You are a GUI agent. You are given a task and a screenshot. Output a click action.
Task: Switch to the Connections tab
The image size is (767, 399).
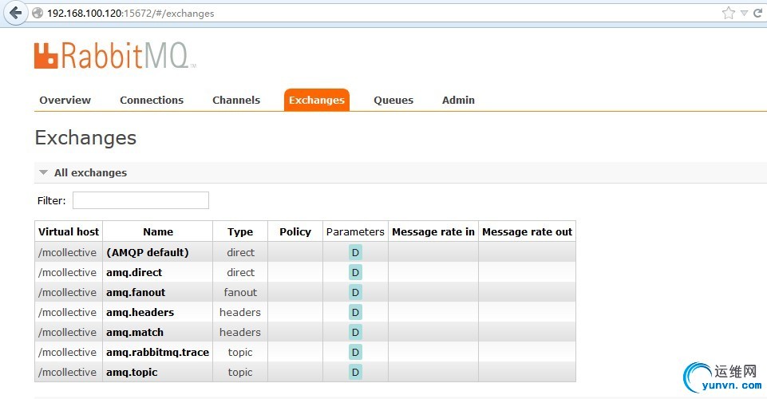coord(152,101)
